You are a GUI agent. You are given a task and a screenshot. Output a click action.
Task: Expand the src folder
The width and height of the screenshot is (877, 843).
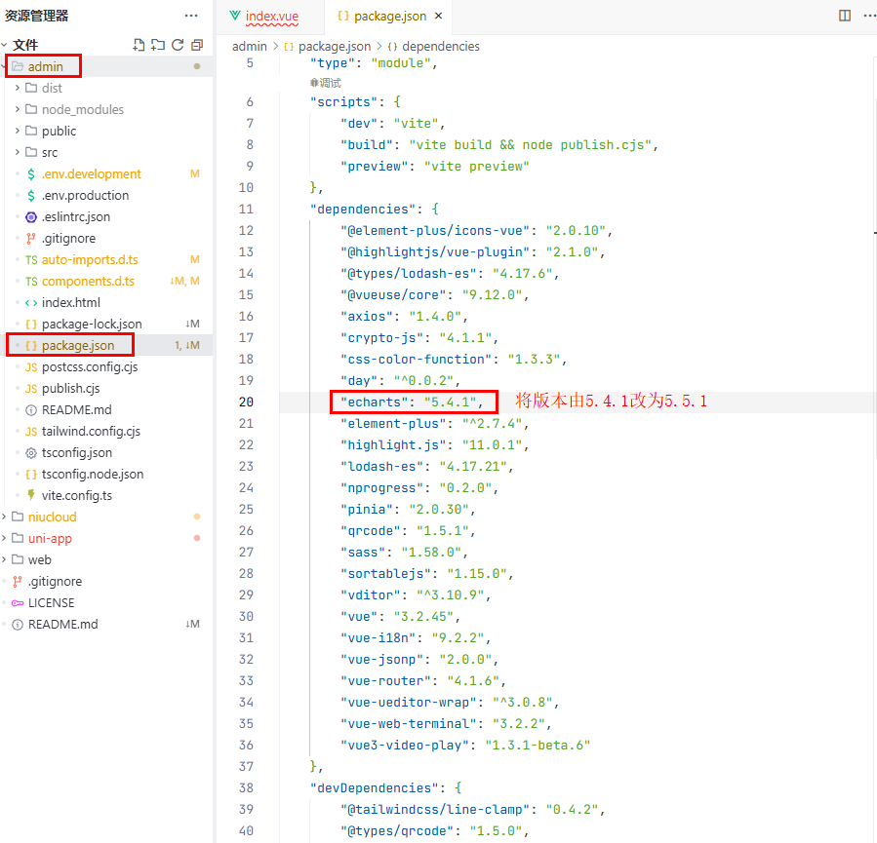pyautogui.click(x=49, y=152)
